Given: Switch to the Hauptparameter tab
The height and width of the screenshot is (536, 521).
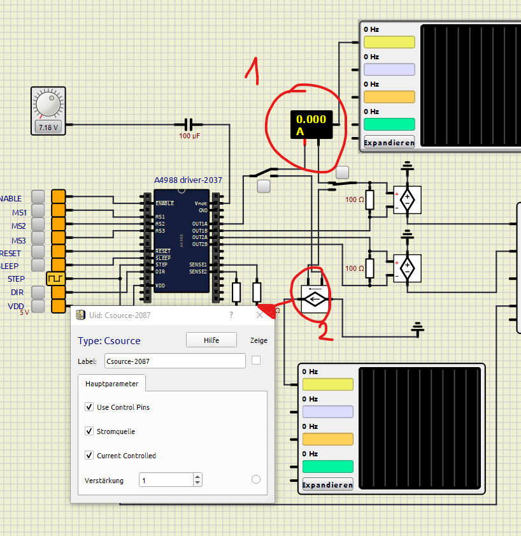Looking at the screenshot, I should (112, 383).
